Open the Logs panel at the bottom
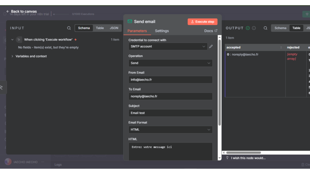This screenshot has width=310, height=174. tap(58, 164)
